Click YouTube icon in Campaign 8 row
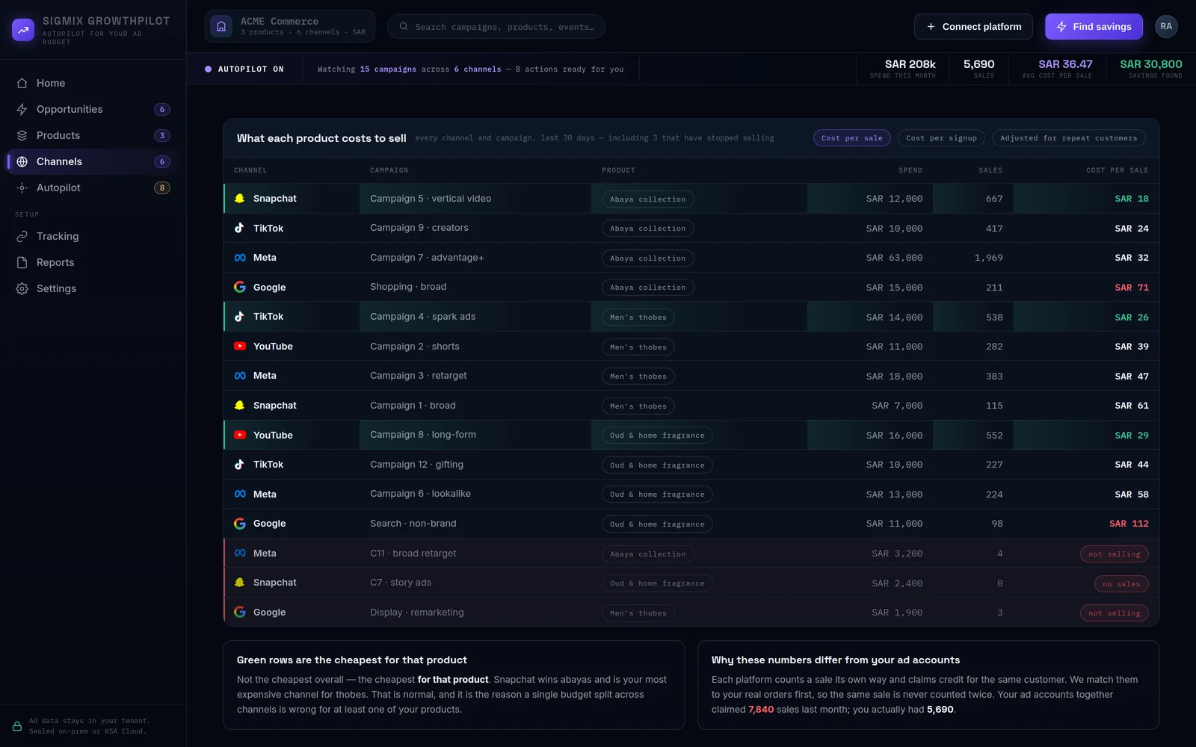 [x=240, y=435]
